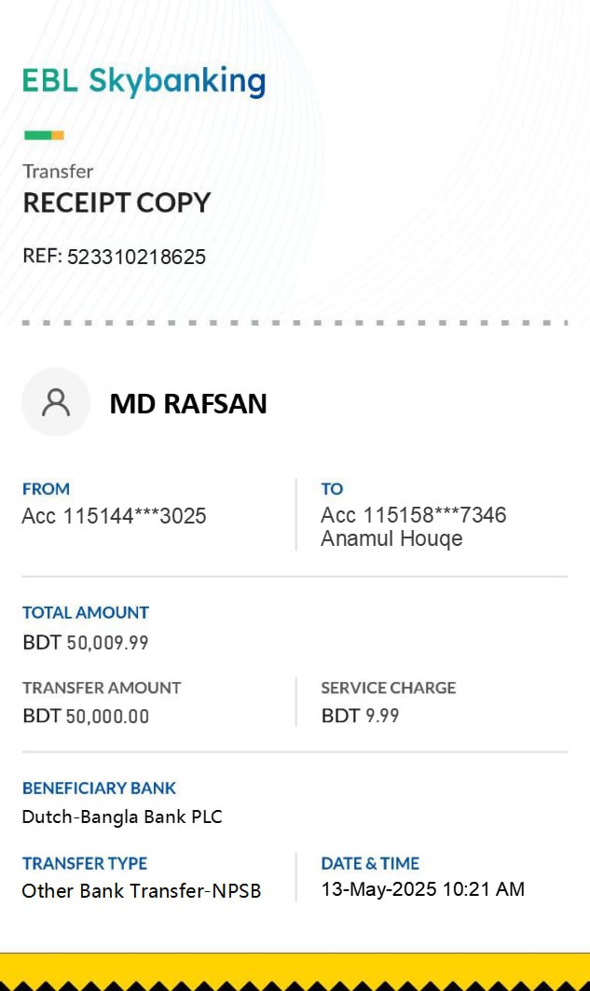Viewport: 590px width, 991px height.
Task: Click the BENEFICIARY BANK label
Action: tap(99, 788)
